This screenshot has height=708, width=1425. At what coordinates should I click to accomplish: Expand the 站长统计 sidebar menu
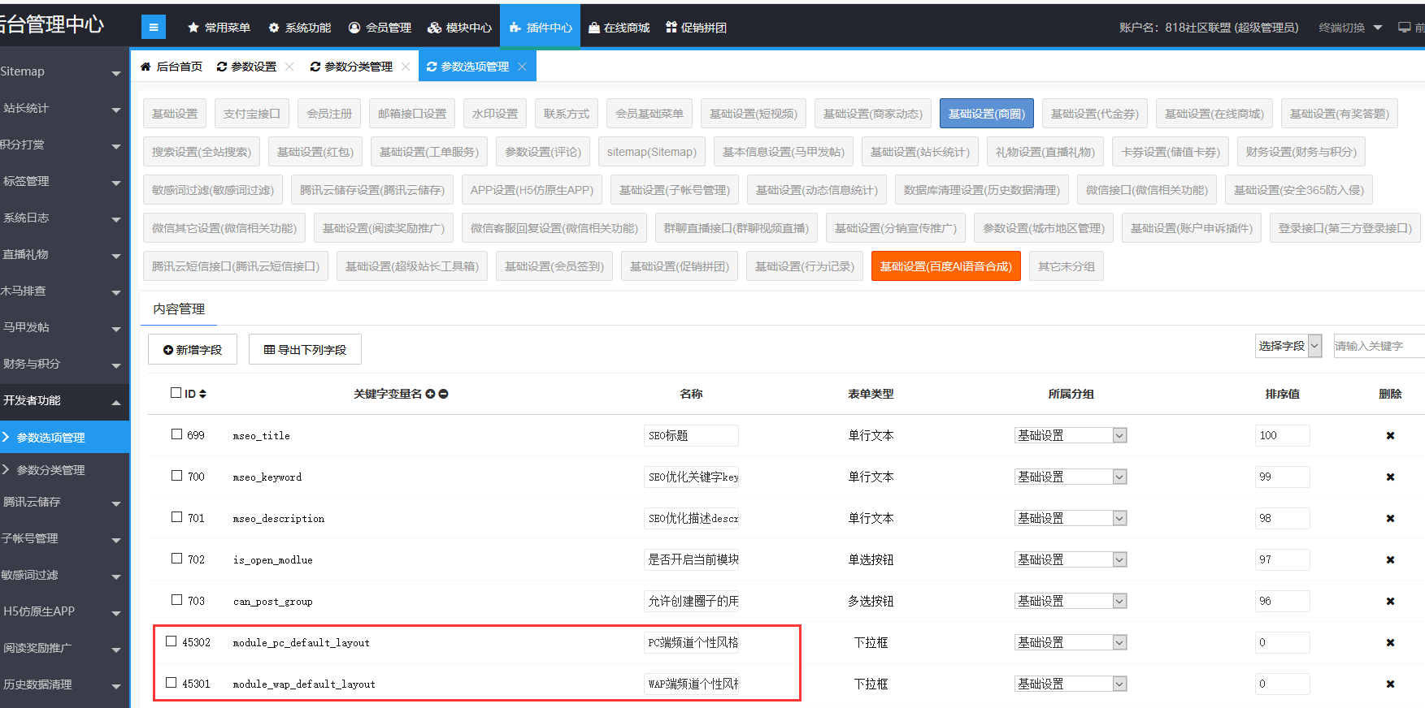pyautogui.click(x=61, y=108)
